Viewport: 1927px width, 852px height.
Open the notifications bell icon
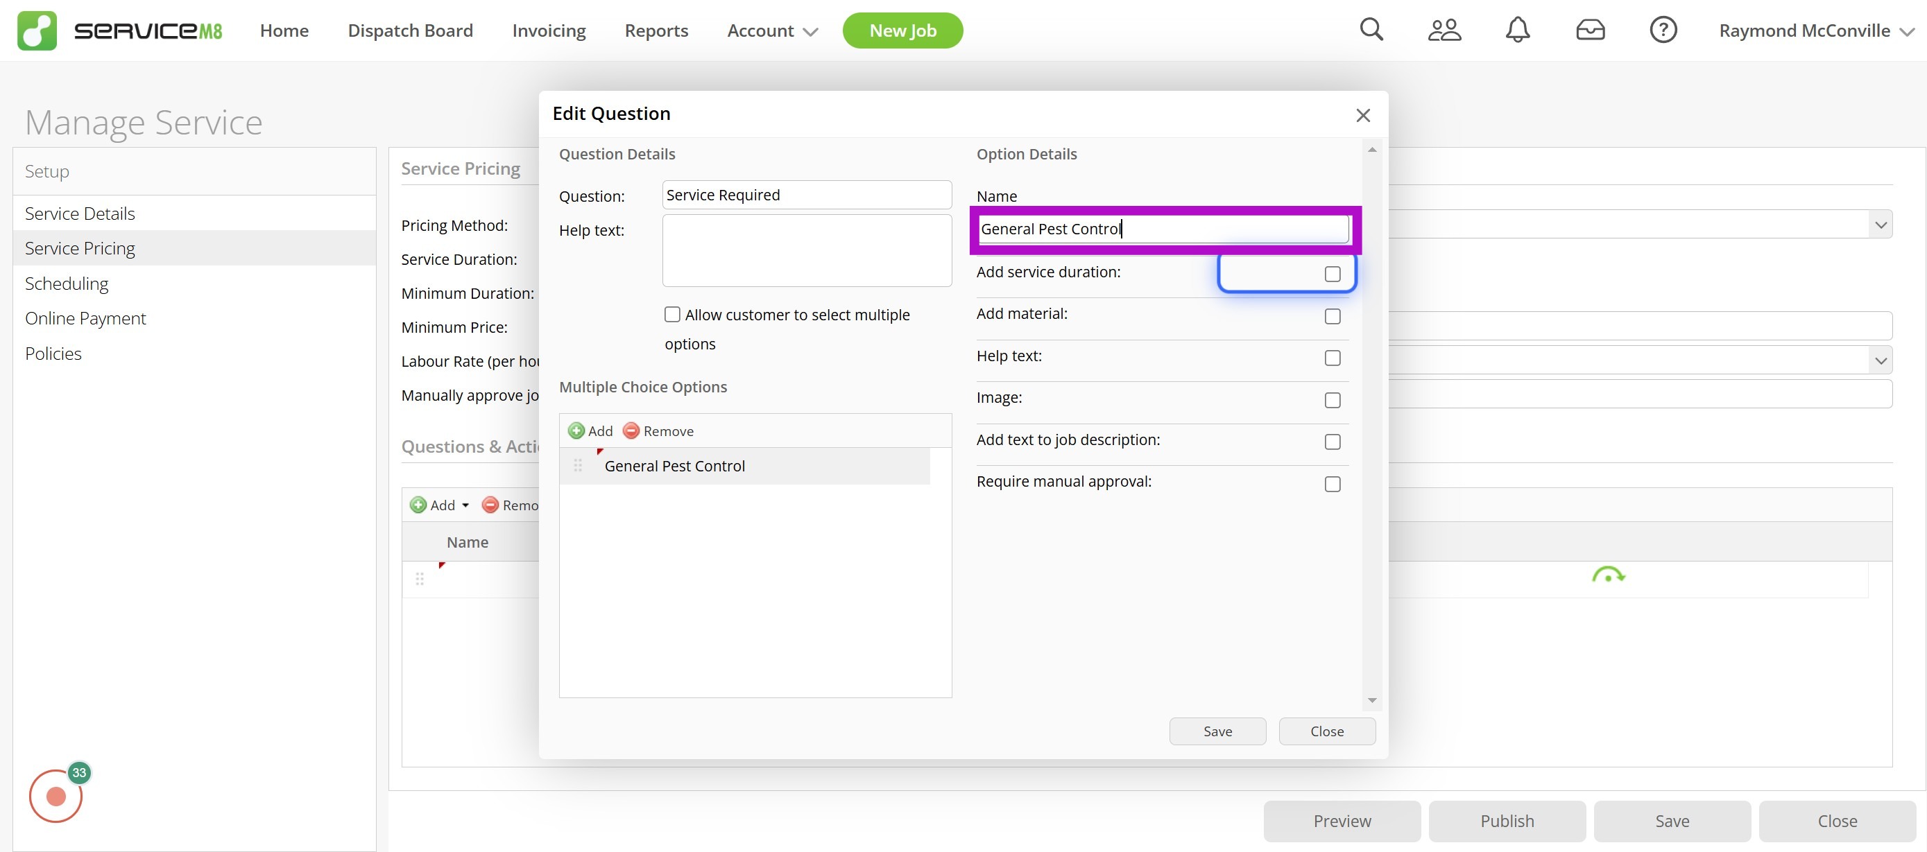pos(1517,30)
